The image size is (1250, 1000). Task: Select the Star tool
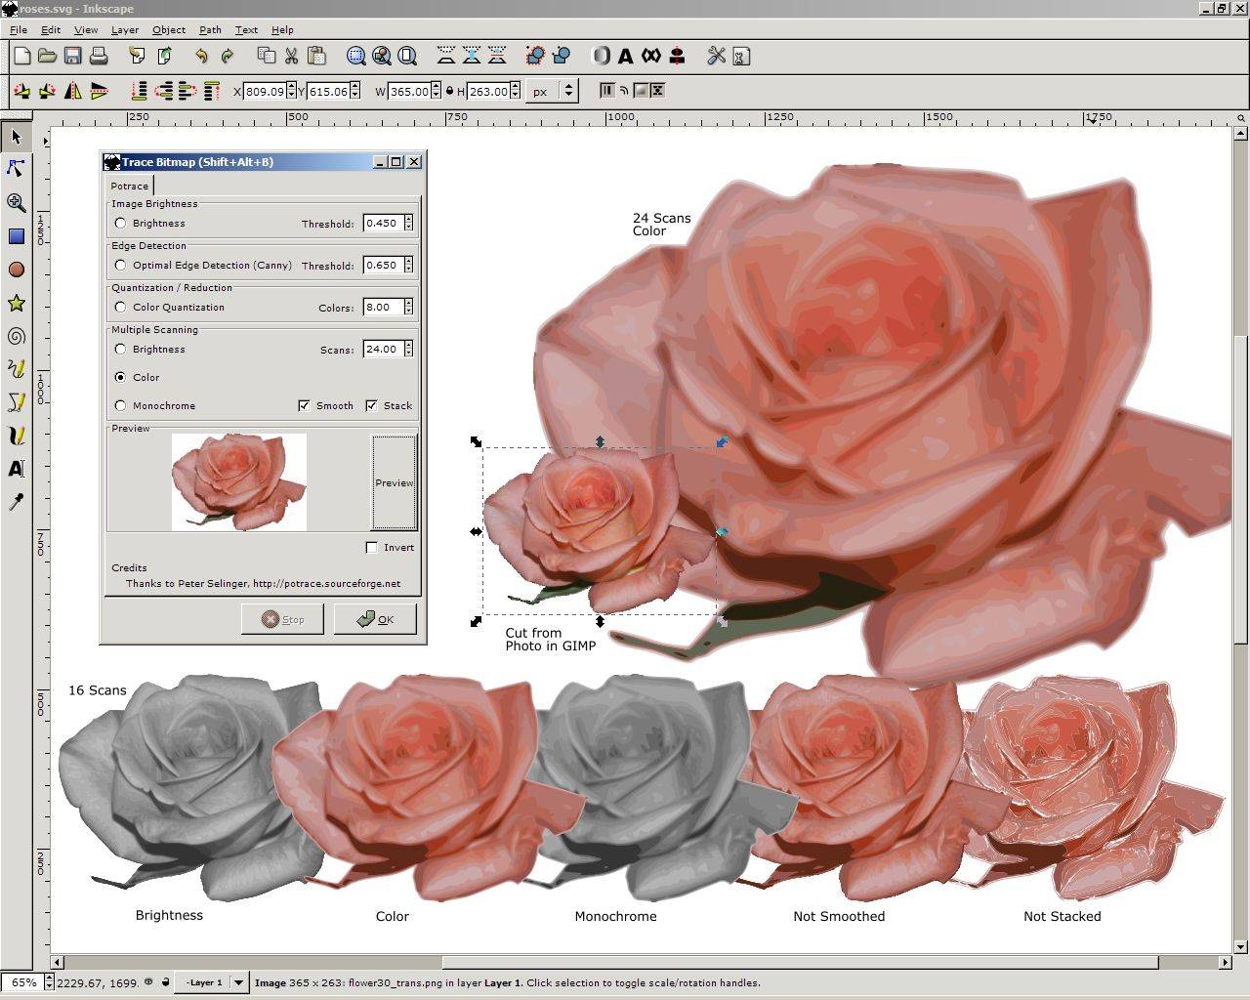click(x=16, y=303)
